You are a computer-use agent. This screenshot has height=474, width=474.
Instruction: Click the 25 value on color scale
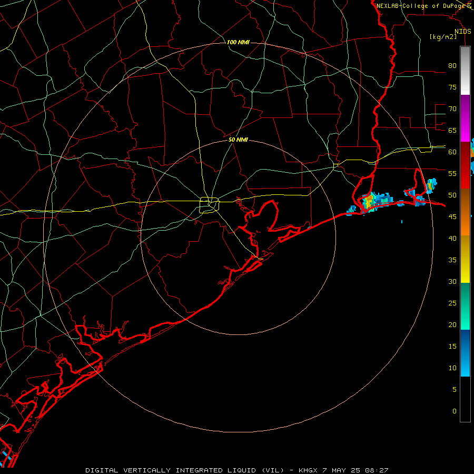click(x=452, y=303)
